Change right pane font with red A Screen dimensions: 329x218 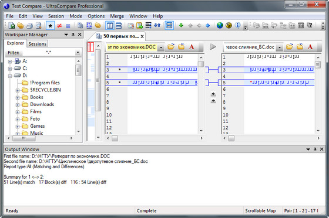point(310,47)
